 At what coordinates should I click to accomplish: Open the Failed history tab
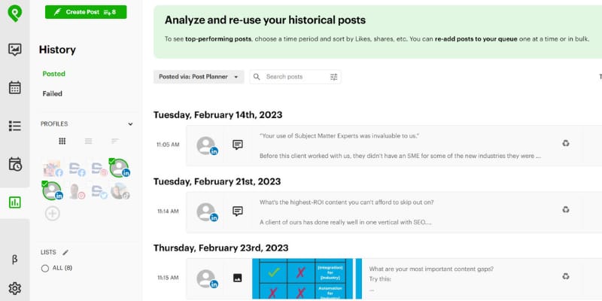[x=52, y=93]
